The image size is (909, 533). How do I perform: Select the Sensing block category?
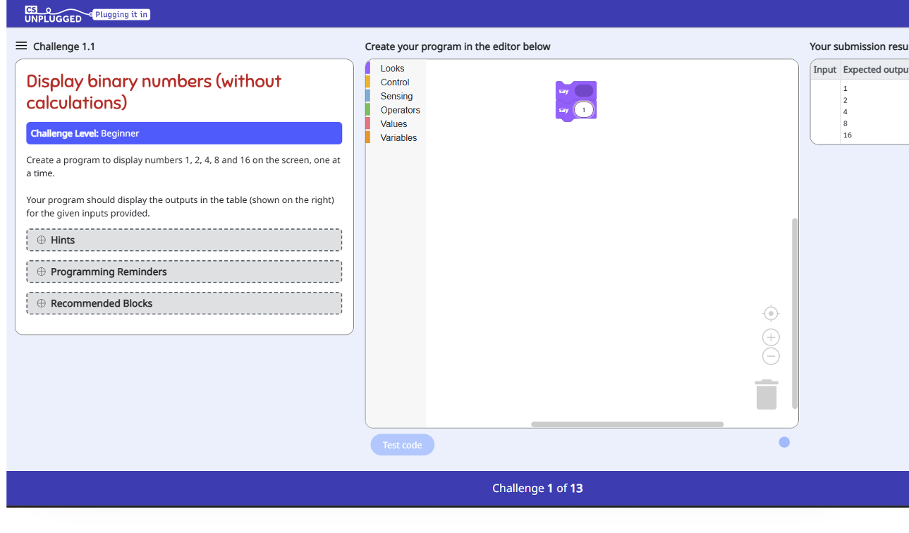[x=396, y=96]
